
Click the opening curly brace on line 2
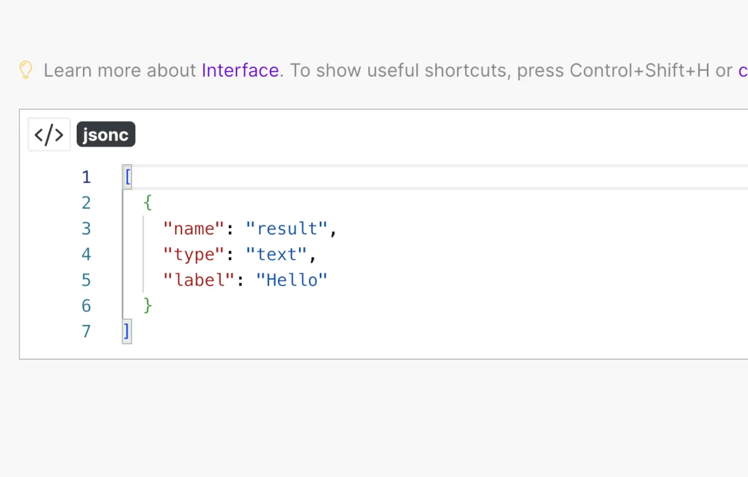(x=148, y=203)
